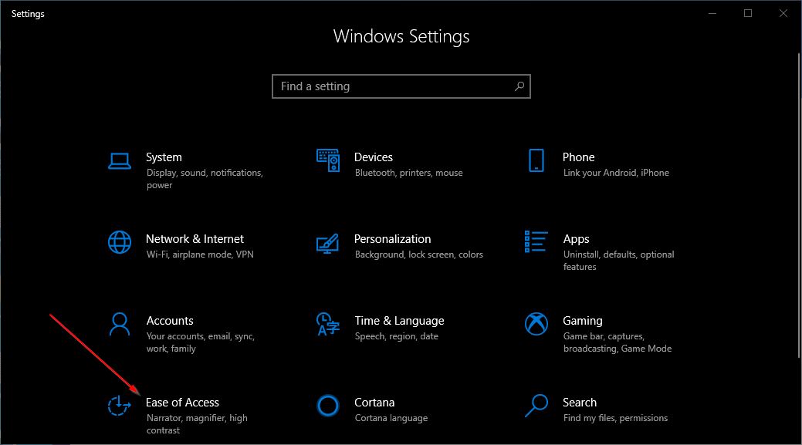
Task: Maximize the Settings window
Action: click(x=748, y=13)
